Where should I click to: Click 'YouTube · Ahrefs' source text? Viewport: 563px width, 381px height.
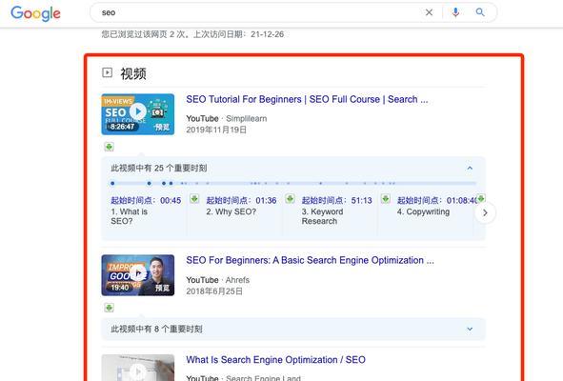[x=217, y=280]
